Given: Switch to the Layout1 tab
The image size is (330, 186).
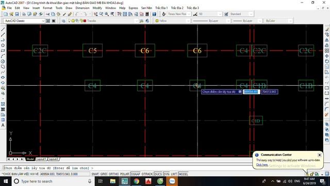Looking at the screenshot, I should click(41, 159).
